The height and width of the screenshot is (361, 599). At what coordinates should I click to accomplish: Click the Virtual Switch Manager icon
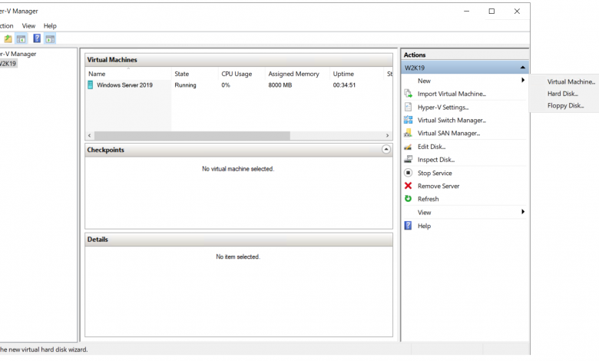[409, 121]
